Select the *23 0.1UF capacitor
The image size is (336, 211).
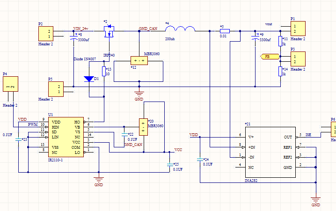(18, 139)
